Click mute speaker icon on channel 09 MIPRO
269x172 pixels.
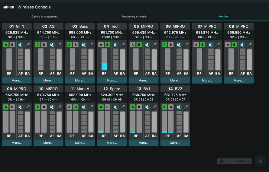[21, 107]
